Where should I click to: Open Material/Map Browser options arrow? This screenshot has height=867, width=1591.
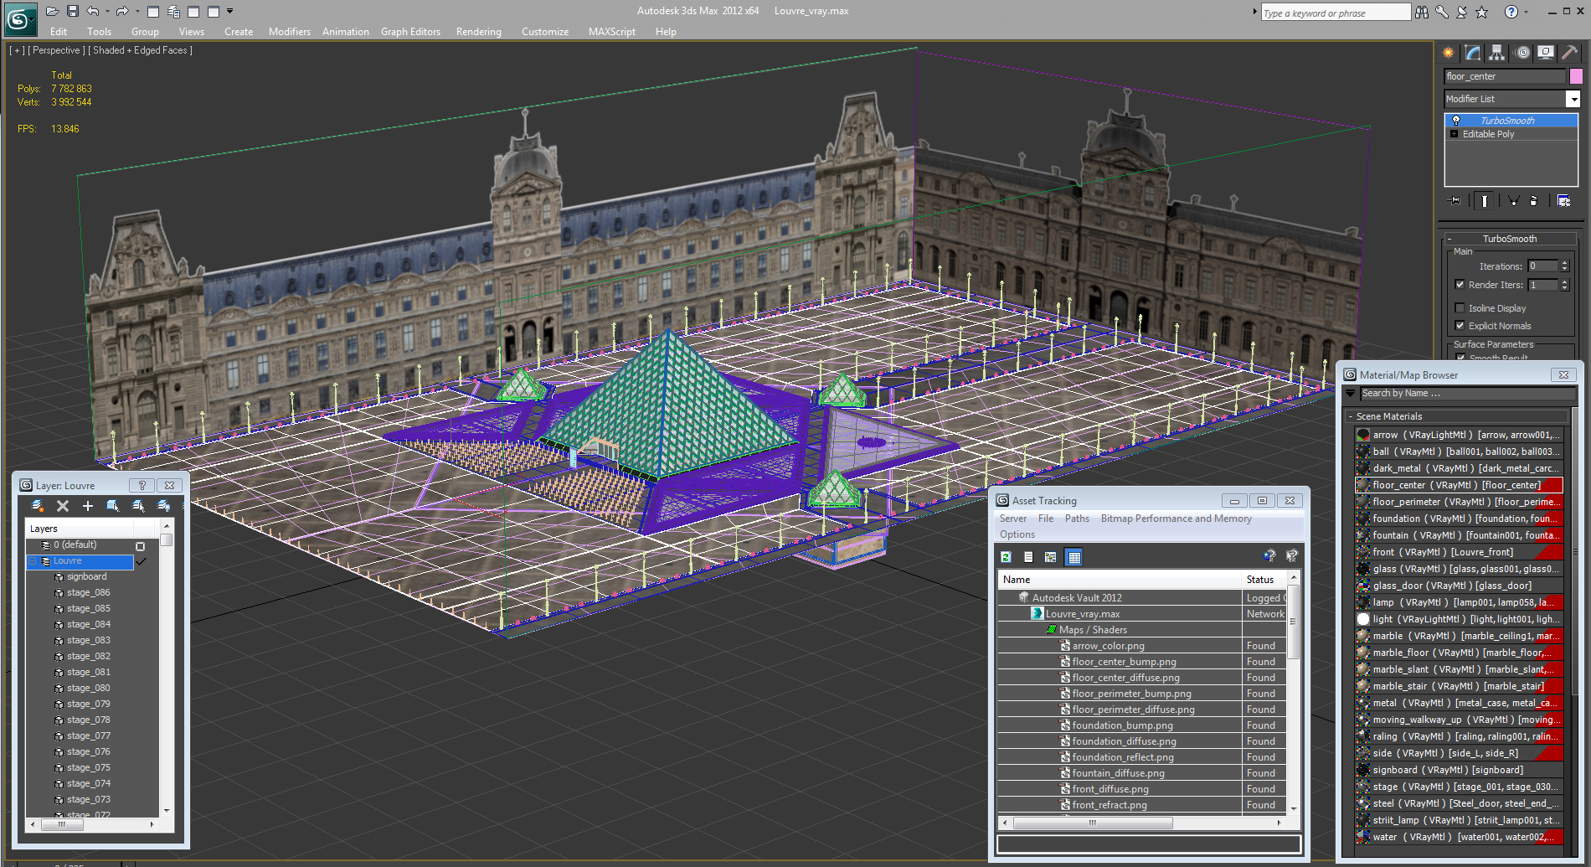pos(1351,394)
